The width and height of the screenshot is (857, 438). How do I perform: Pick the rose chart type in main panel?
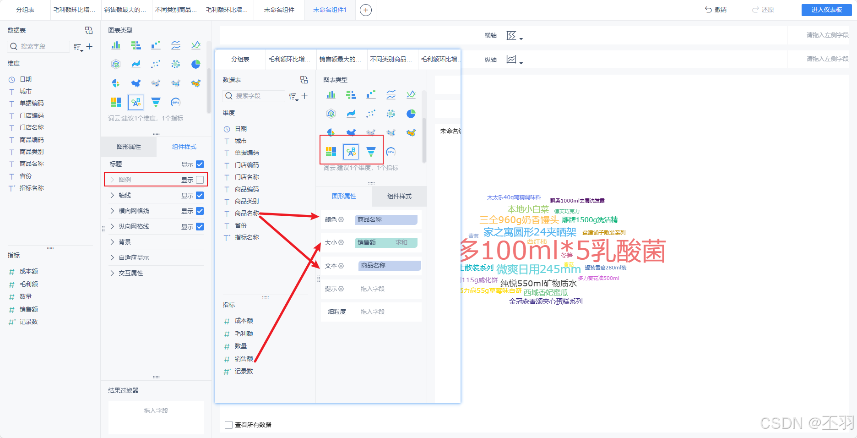[116, 83]
